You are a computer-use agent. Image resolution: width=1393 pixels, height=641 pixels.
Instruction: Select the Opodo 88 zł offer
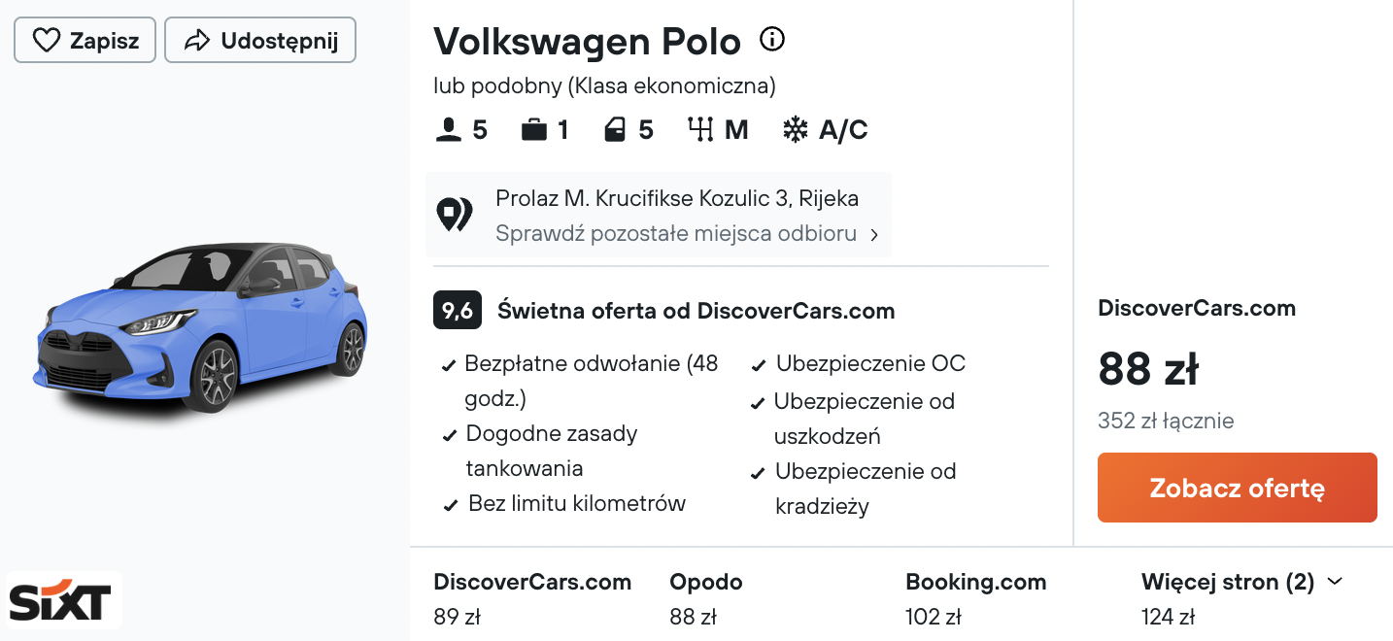[706, 598]
